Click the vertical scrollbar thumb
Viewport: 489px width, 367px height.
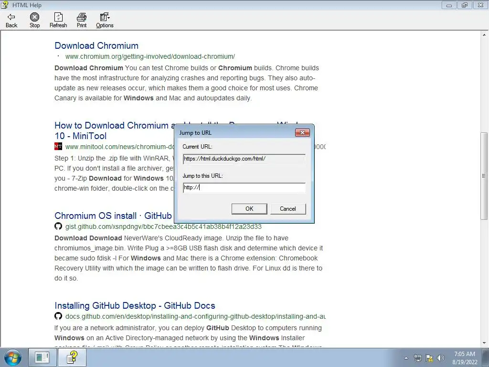click(484, 176)
